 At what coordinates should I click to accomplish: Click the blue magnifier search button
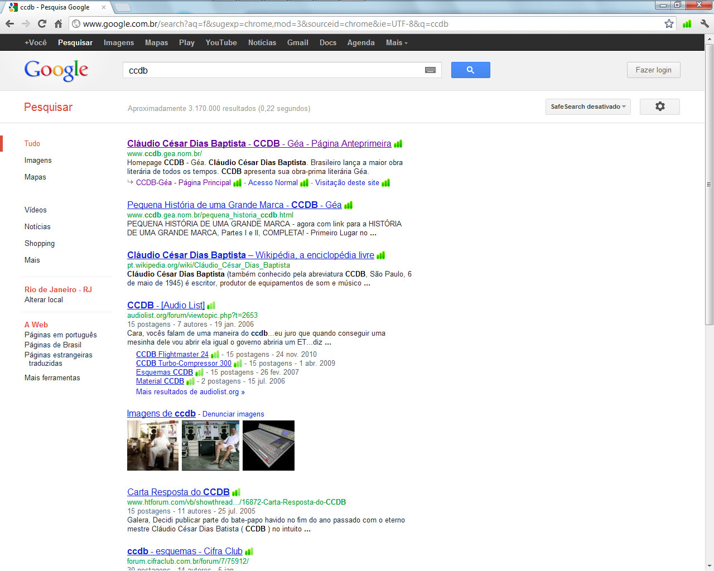470,70
